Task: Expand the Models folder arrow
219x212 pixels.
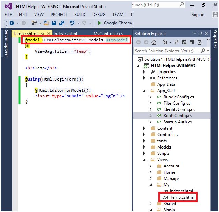Action: click(144, 147)
